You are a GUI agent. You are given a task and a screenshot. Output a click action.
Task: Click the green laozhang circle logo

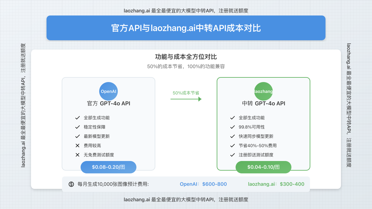[x=263, y=91]
